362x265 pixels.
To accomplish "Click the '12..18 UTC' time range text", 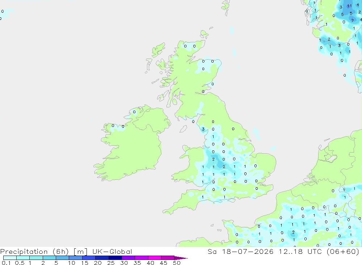I will [300, 251].
